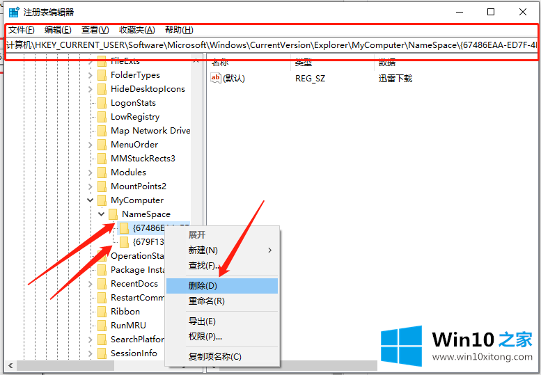Select the SearchPlatfor tree row
541x375 pixels.
coord(137,340)
